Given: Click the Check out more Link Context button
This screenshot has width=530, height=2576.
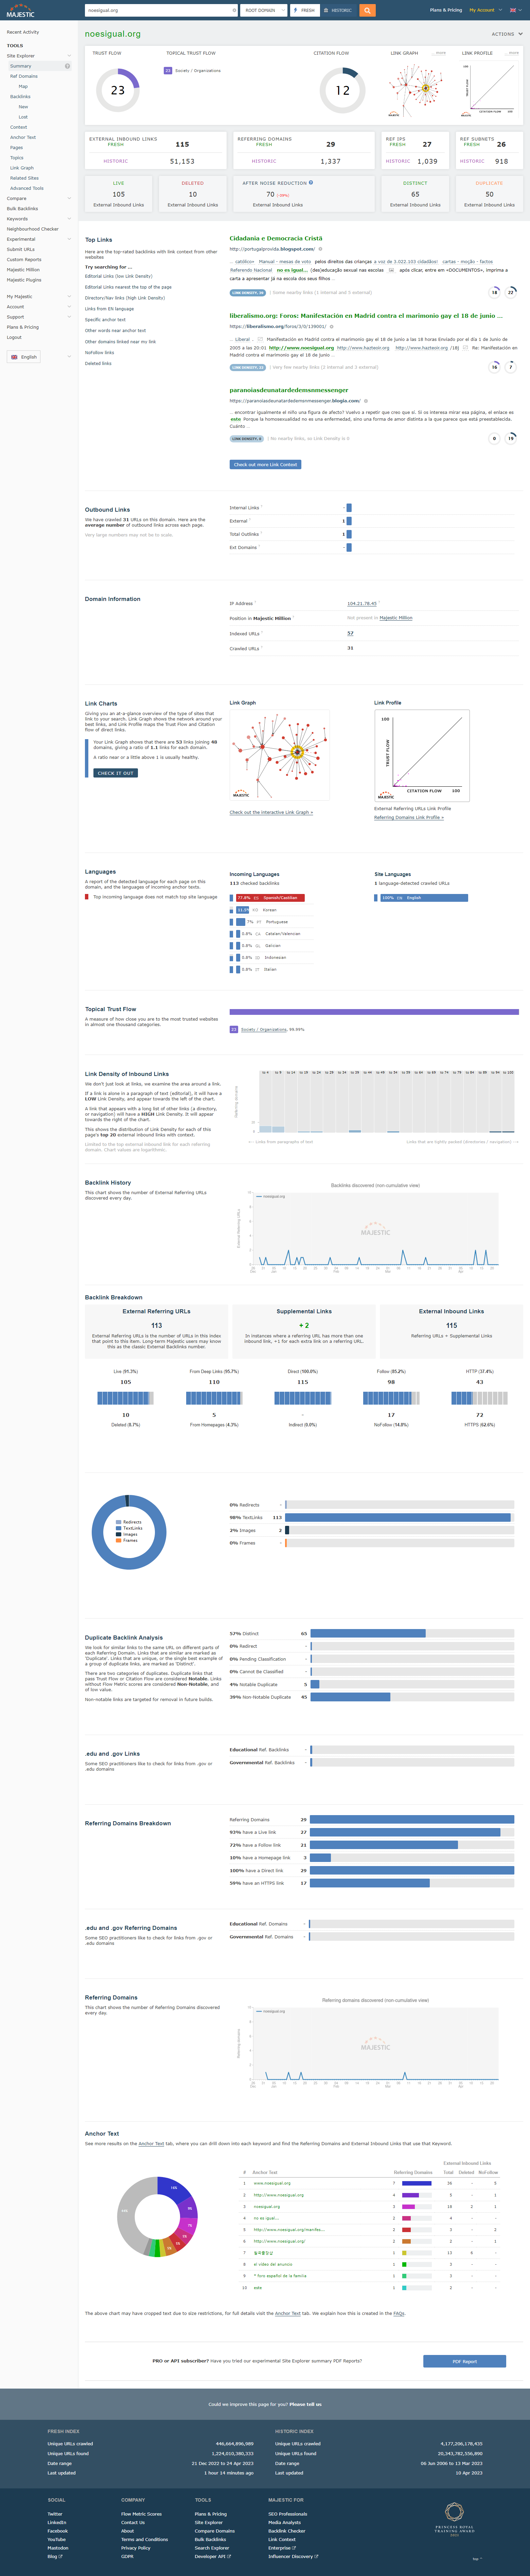Looking at the screenshot, I should click(x=265, y=464).
